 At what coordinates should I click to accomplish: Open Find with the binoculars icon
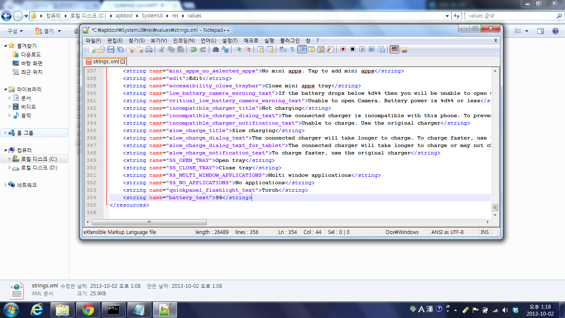point(215,49)
